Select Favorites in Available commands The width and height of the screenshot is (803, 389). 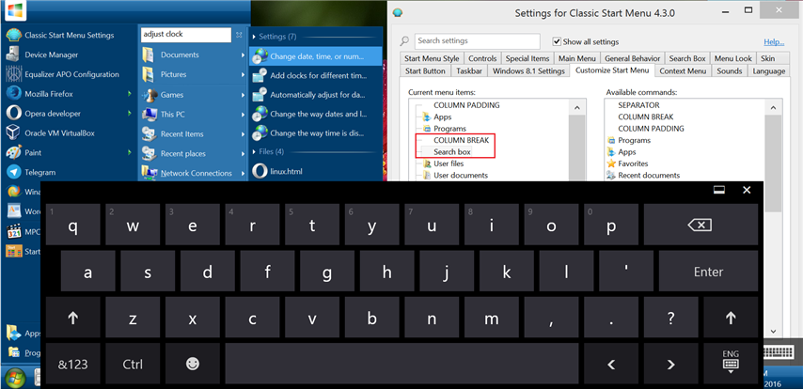[x=633, y=163]
